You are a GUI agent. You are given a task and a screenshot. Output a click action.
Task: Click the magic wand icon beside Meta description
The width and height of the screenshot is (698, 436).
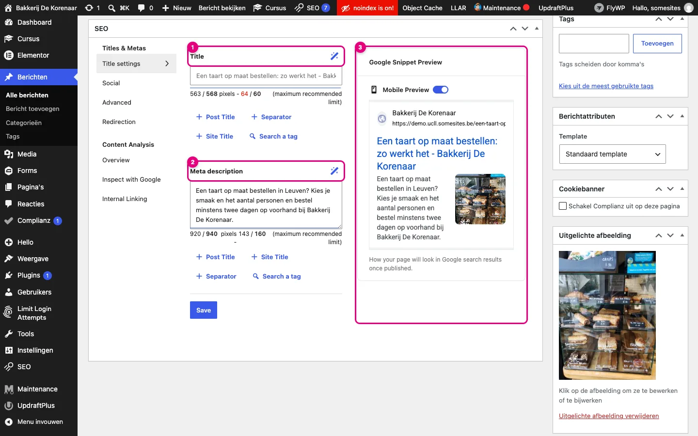(334, 171)
